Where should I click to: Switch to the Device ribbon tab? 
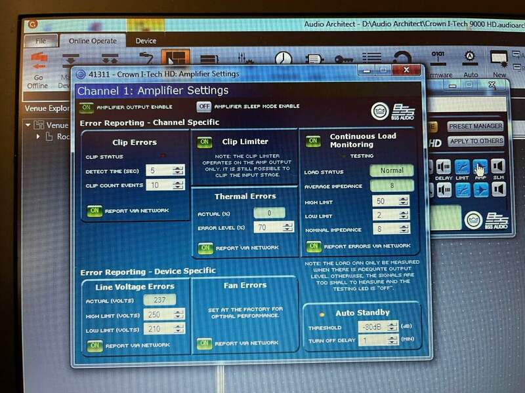[146, 41]
